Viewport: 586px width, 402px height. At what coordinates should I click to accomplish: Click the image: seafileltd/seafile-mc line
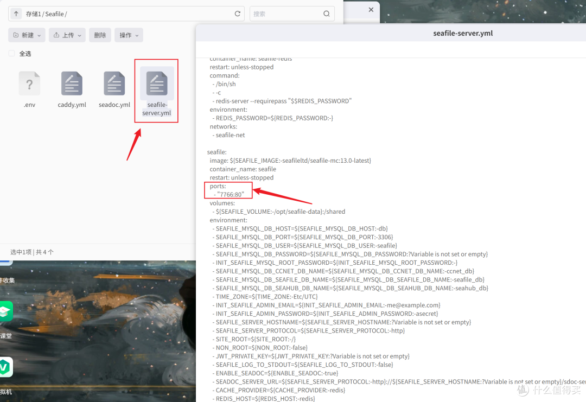(290, 160)
